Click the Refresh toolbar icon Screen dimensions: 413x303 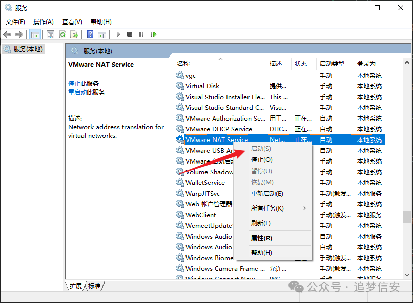(x=63, y=34)
